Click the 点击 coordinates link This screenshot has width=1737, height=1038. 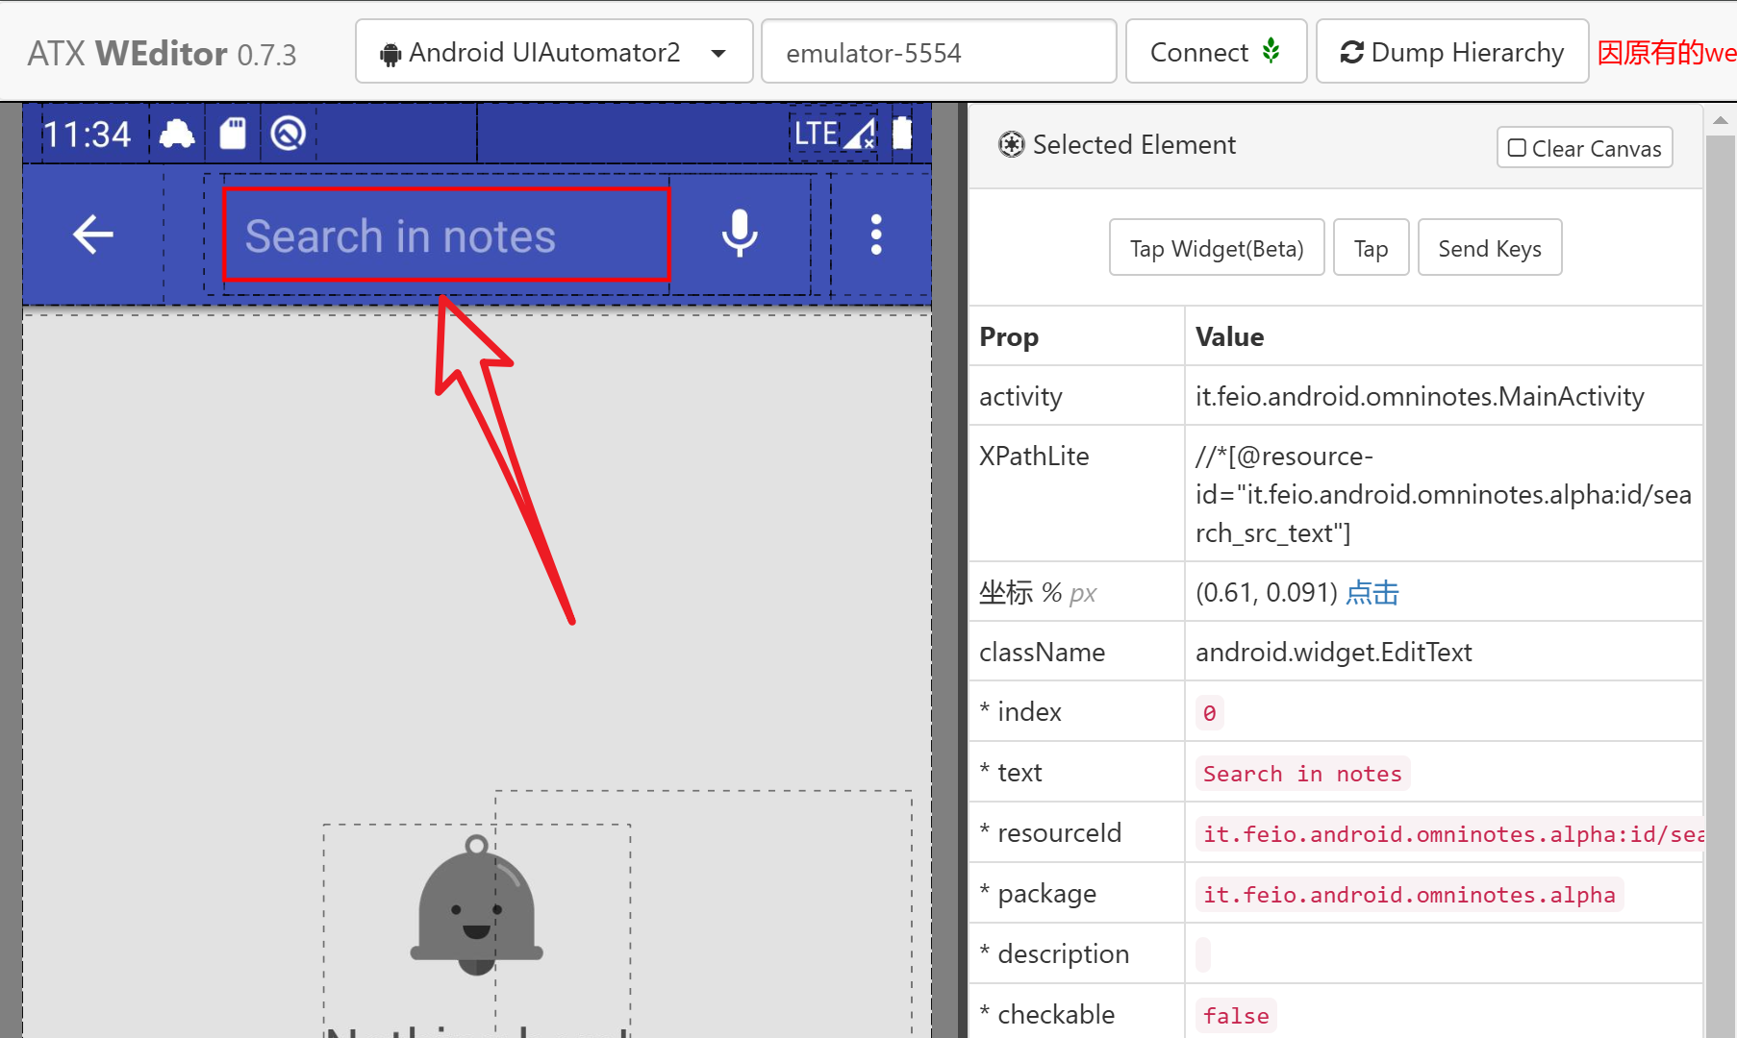pyautogui.click(x=1372, y=592)
